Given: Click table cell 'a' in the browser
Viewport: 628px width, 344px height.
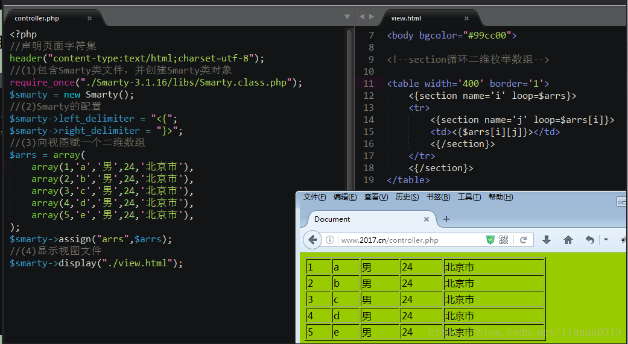Looking at the screenshot, I should (x=346, y=267).
